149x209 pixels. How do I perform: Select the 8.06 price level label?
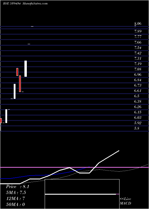(138, 24)
